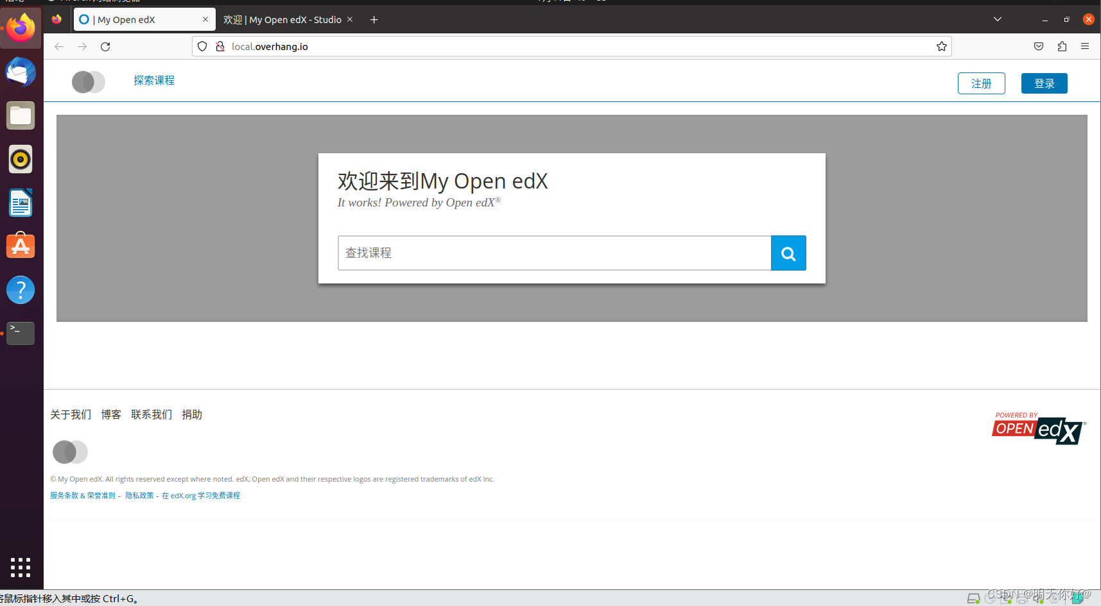Open a new browser tab
Viewport: 1101px width, 606px height.
pyautogui.click(x=374, y=20)
